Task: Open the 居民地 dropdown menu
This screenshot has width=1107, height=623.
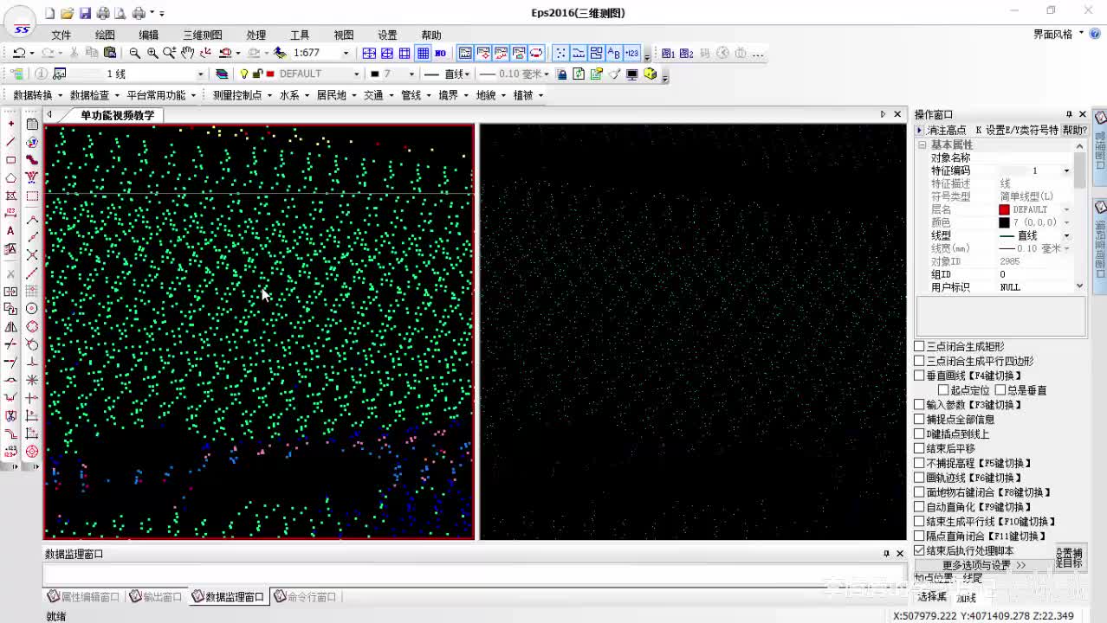Action: (x=336, y=95)
